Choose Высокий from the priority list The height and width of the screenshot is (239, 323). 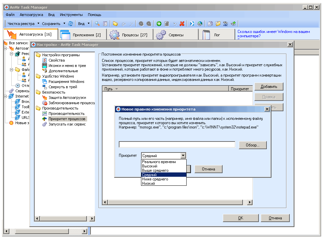pos(149,166)
